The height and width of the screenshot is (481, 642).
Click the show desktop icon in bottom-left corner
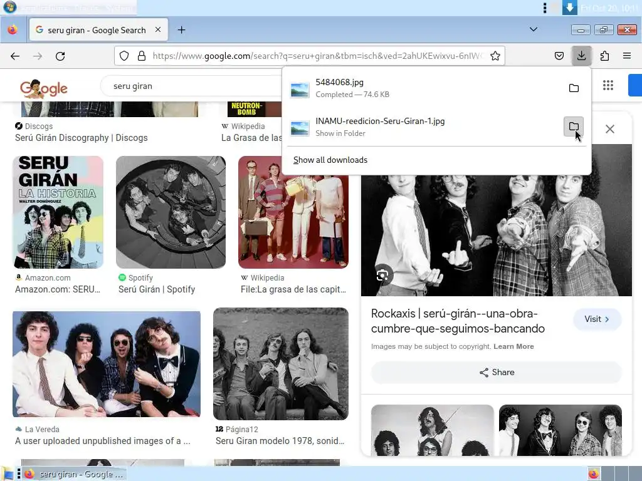8,474
